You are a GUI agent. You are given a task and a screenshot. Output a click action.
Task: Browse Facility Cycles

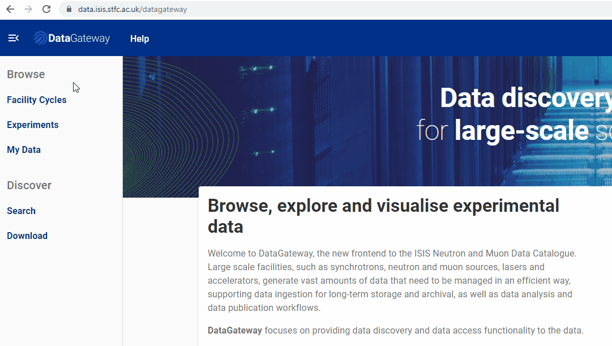(x=36, y=100)
